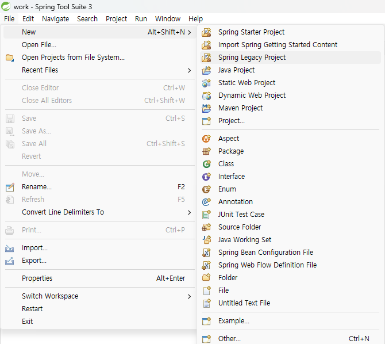
Task: Select Project... in the New submenu
Action: 290,121
